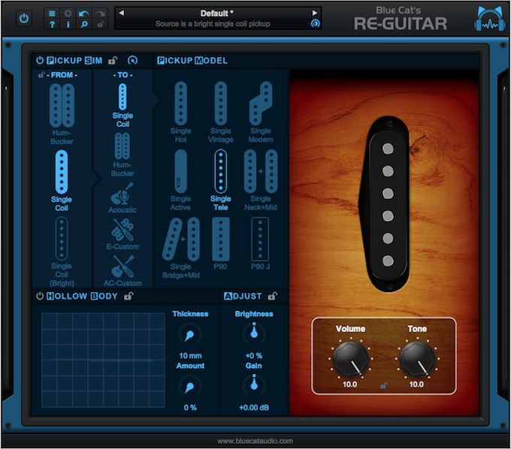
Task: Toggle the Hollow Body lock icon
Action: coord(129,296)
